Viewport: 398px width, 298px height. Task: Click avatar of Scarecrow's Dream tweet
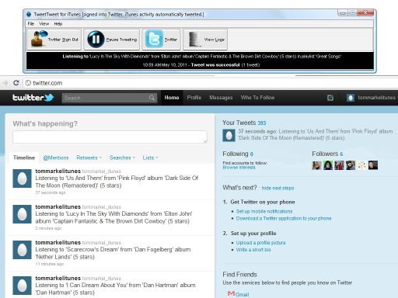click(22, 250)
